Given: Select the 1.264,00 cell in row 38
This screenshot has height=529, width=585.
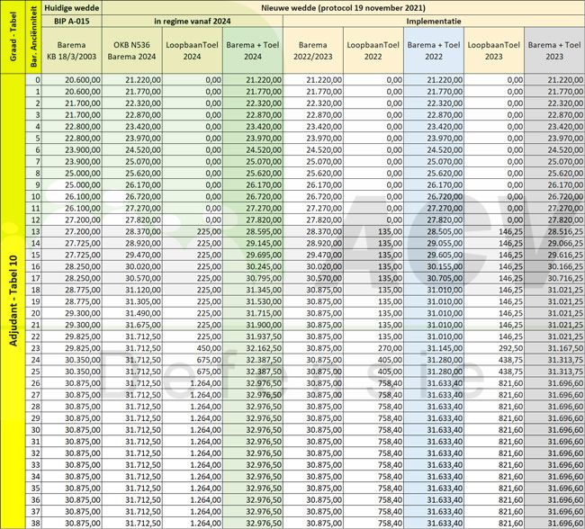Looking at the screenshot, I should 193,523.
